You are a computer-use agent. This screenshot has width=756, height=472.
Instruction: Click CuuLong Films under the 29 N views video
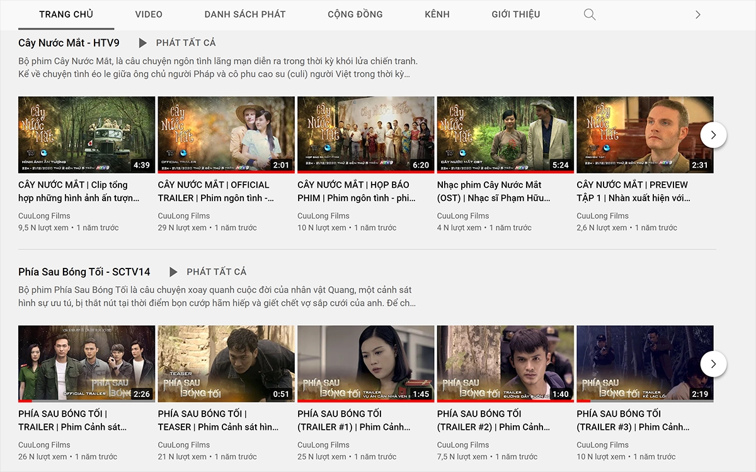pos(184,216)
